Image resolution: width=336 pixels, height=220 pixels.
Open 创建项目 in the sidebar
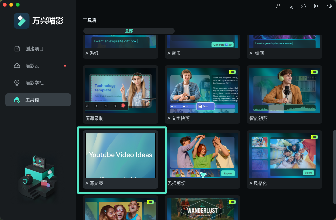pos(38,49)
